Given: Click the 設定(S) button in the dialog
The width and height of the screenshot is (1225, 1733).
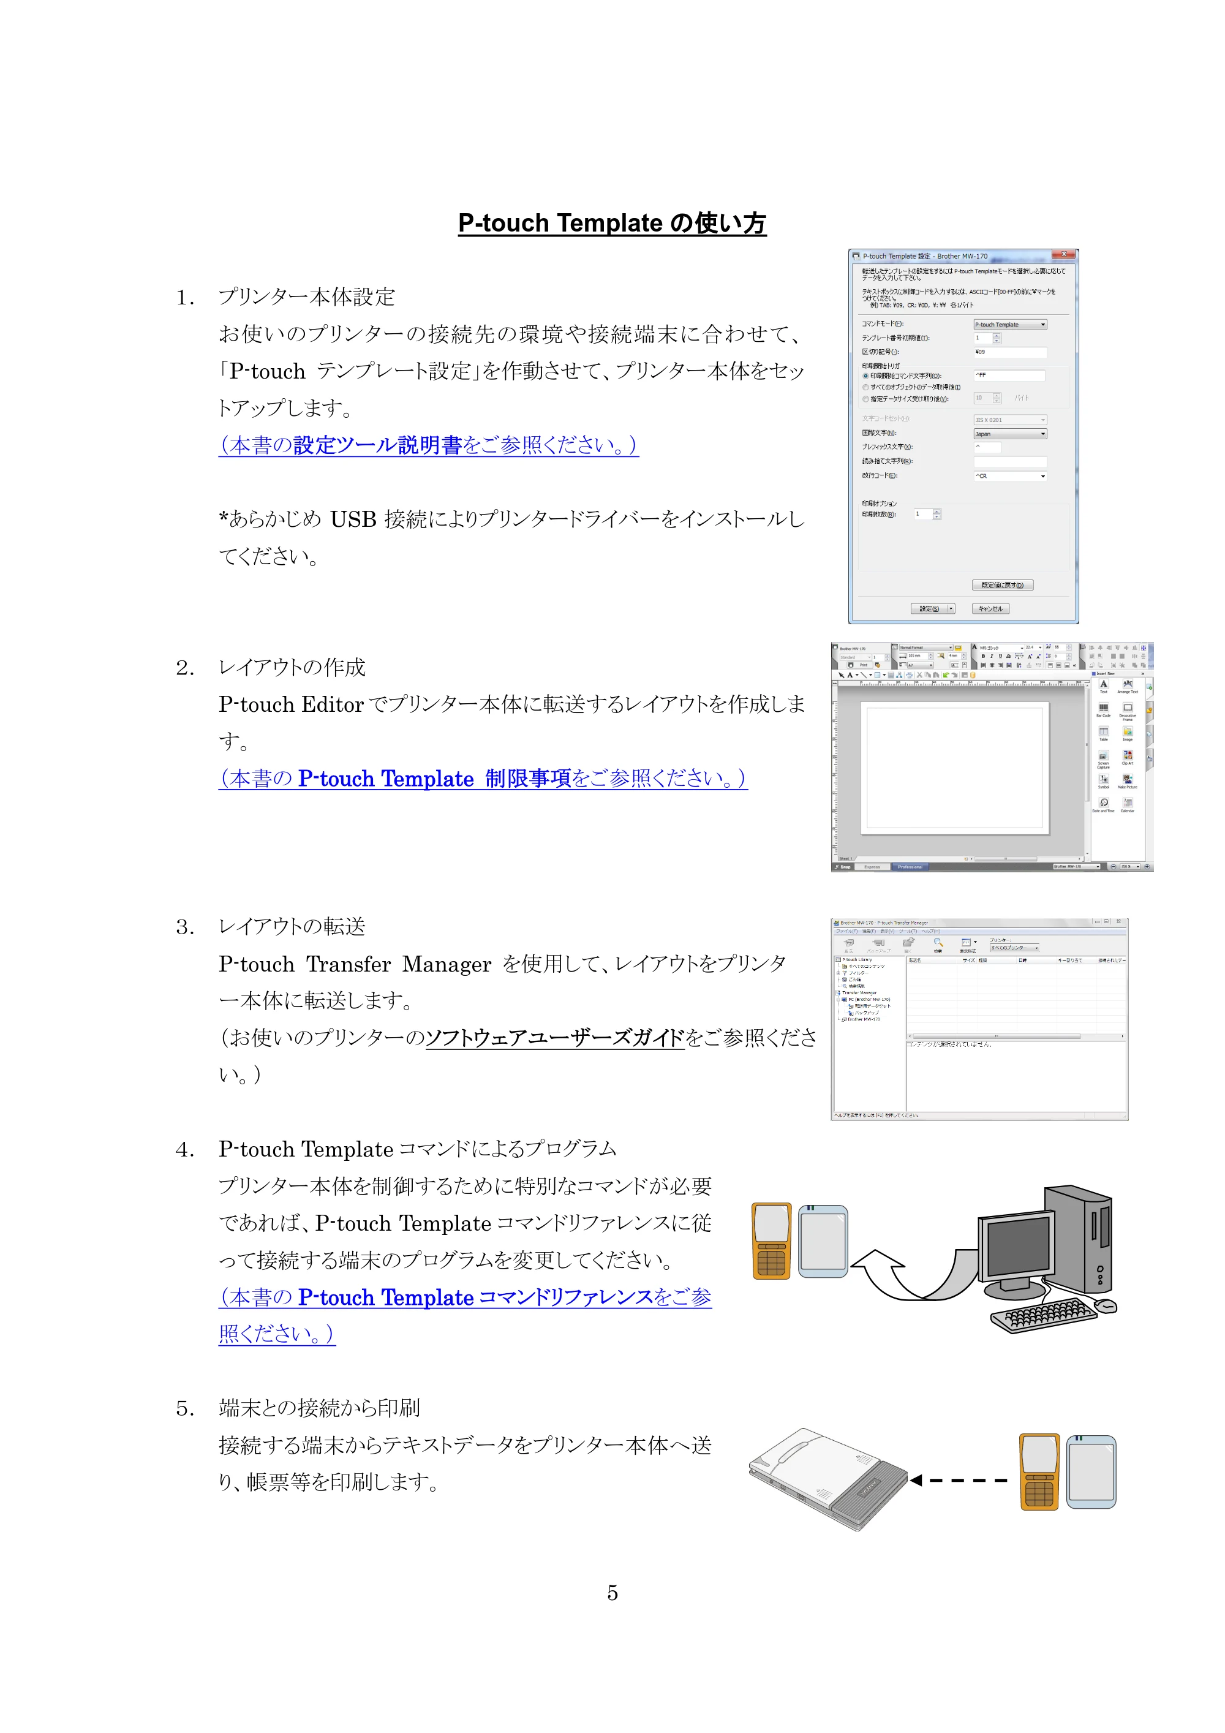Looking at the screenshot, I should click(x=929, y=608).
